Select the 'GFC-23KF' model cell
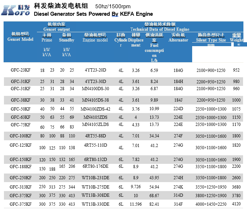This screenshot has height=210, width=247. click(20, 70)
